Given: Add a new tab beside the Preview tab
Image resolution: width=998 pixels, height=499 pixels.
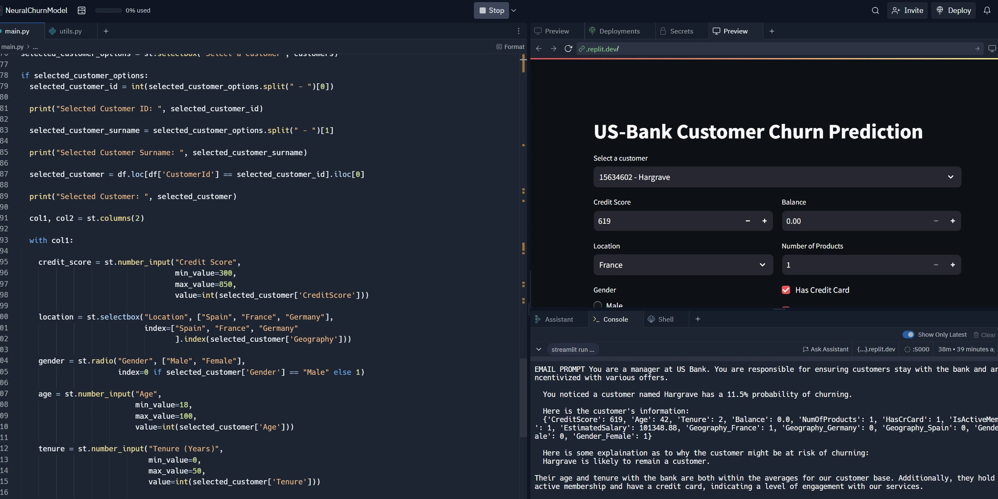Looking at the screenshot, I should pos(772,31).
